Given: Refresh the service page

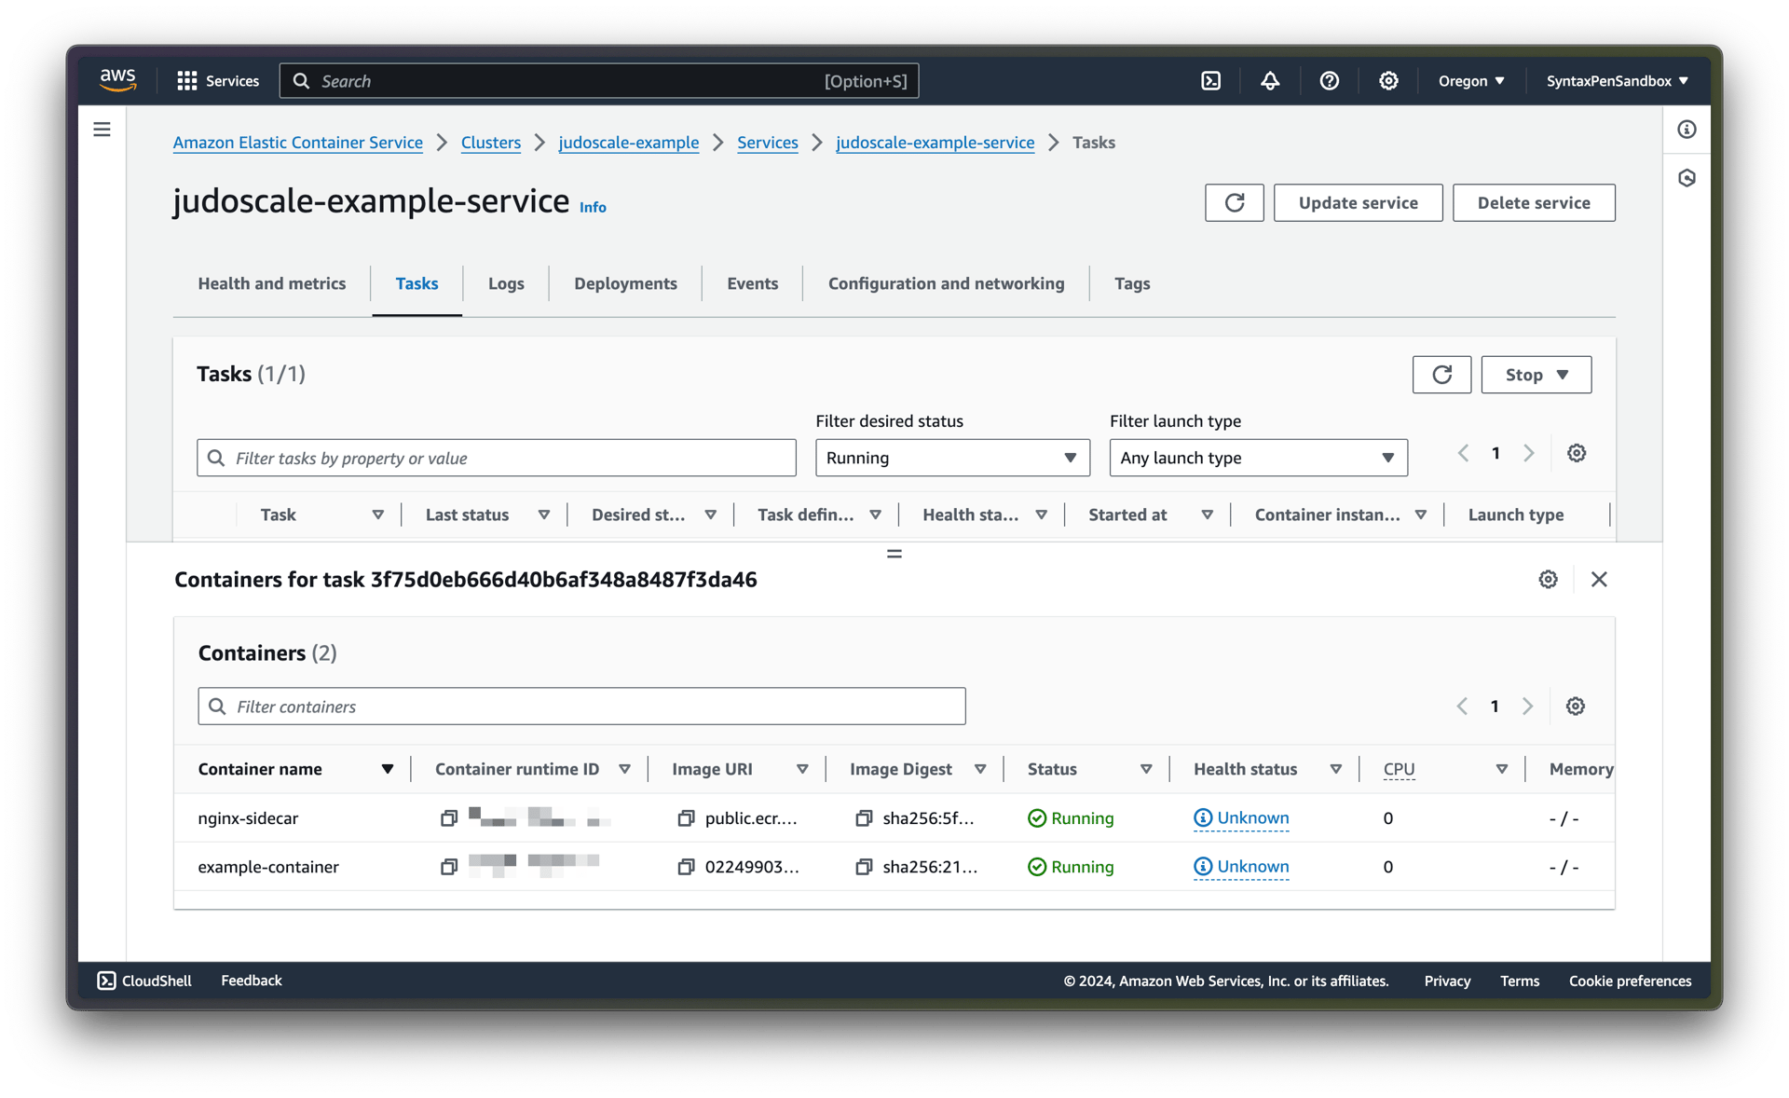Looking at the screenshot, I should [x=1234, y=202].
